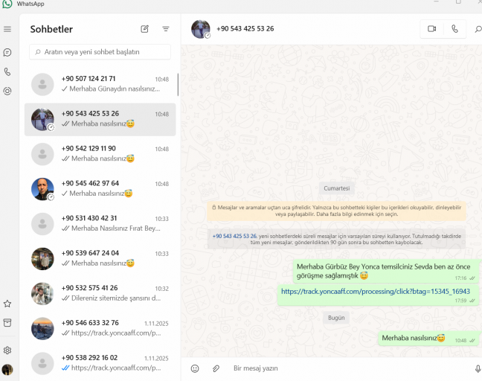Open the hamburger navigation menu
This screenshot has height=381, width=482.
(7, 29)
